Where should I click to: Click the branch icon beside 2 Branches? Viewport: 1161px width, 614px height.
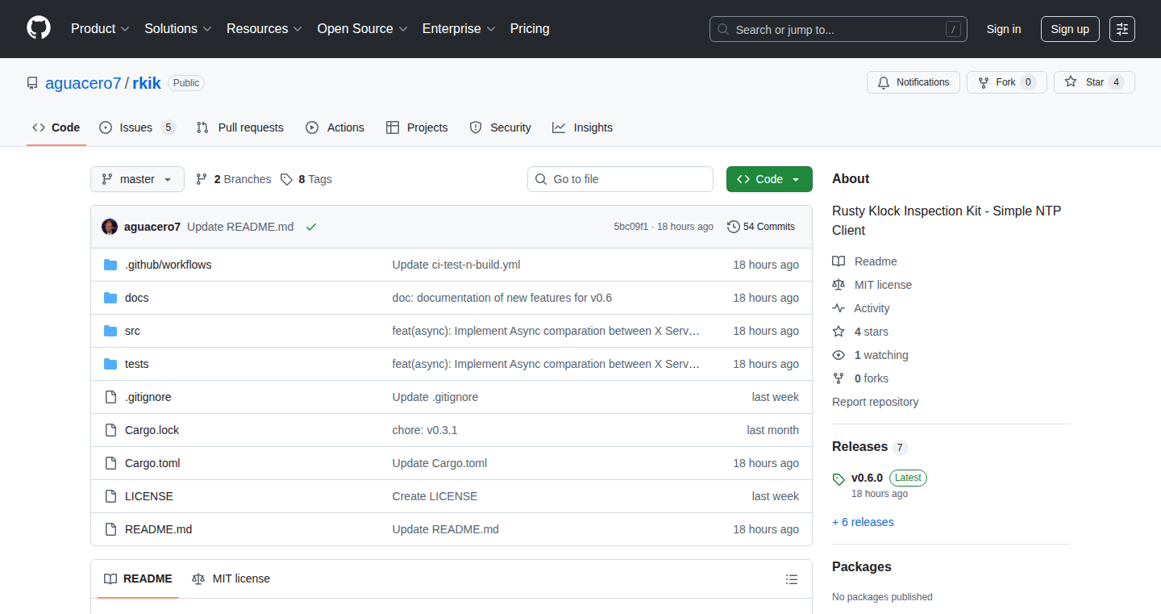click(x=202, y=179)
